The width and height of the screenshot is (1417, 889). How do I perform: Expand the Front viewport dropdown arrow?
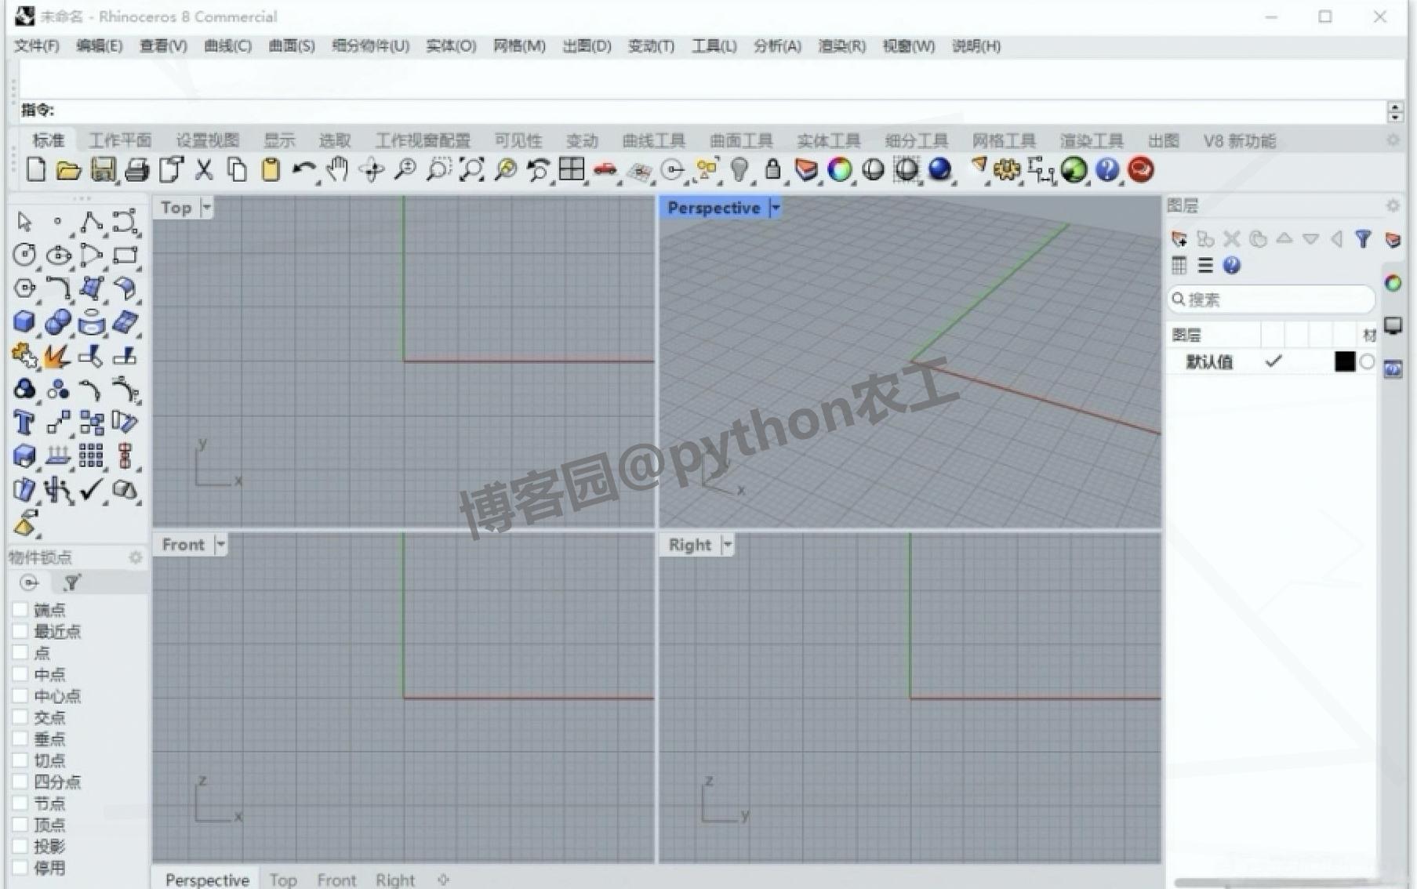pos(220,543)
